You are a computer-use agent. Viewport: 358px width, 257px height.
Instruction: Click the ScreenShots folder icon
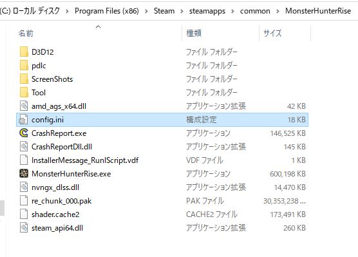(x=24, y=79)
